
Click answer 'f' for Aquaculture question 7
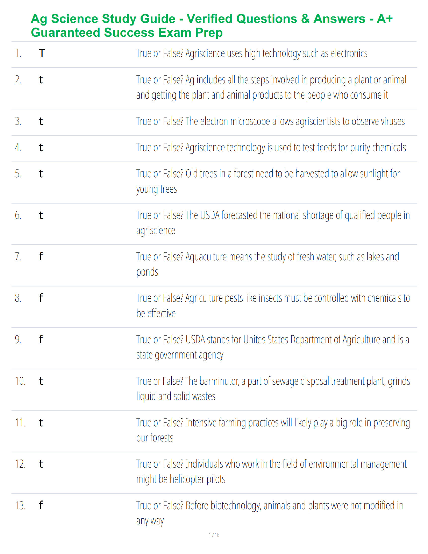(x=41, y=256)
